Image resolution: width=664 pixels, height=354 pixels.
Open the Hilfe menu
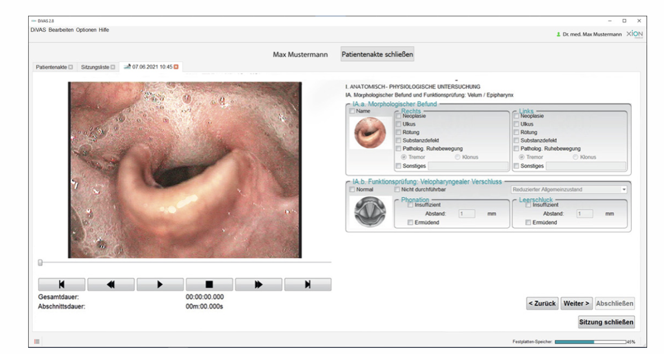[x=104, y=30]
